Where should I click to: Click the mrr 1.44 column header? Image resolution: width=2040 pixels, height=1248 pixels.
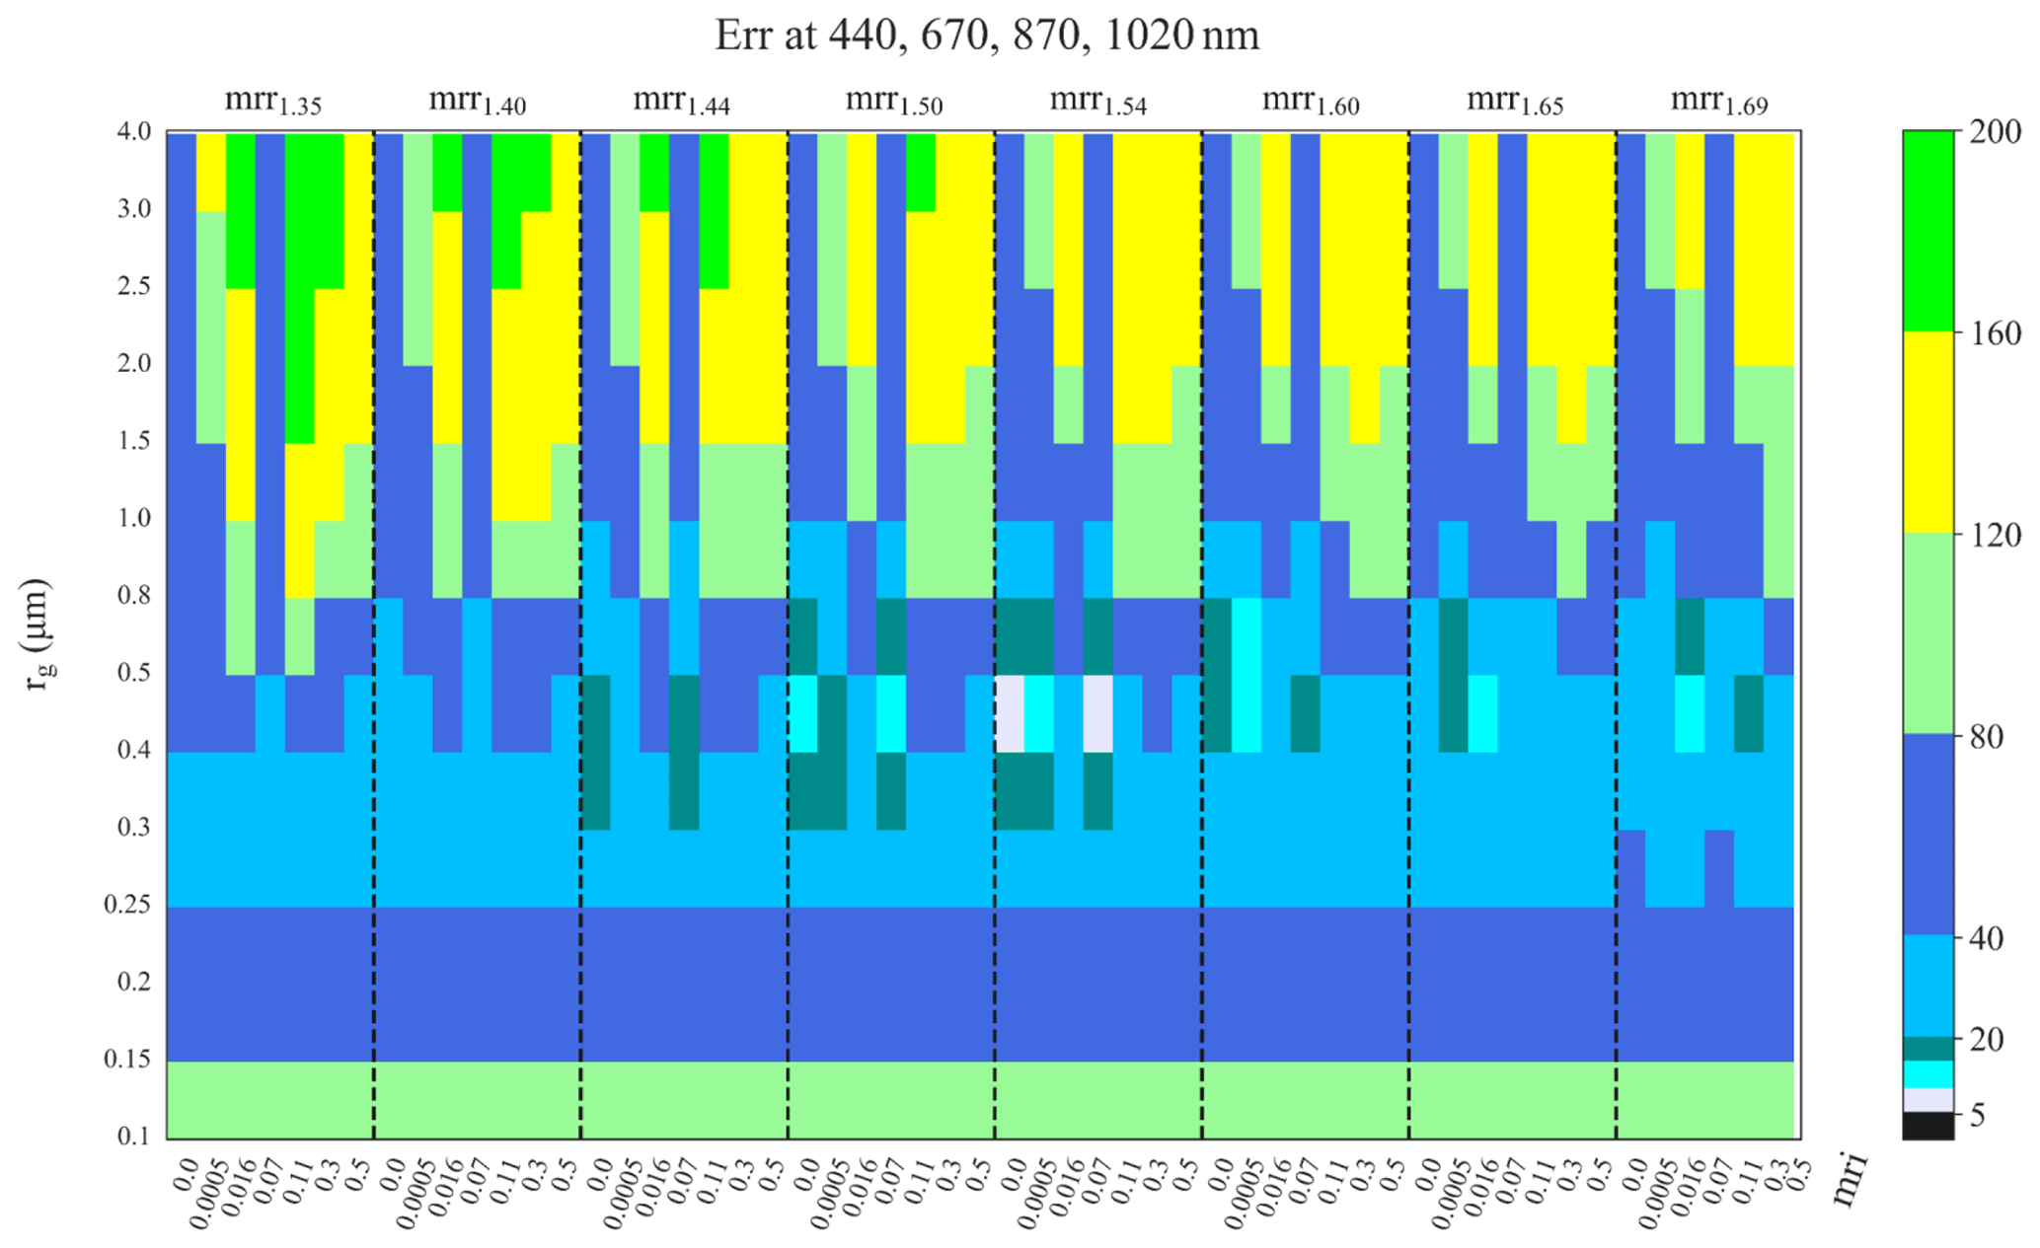pos(681,101)
